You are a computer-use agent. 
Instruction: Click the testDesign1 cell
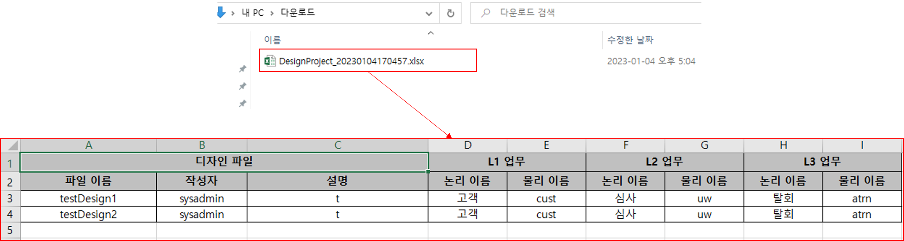(88, 198)
